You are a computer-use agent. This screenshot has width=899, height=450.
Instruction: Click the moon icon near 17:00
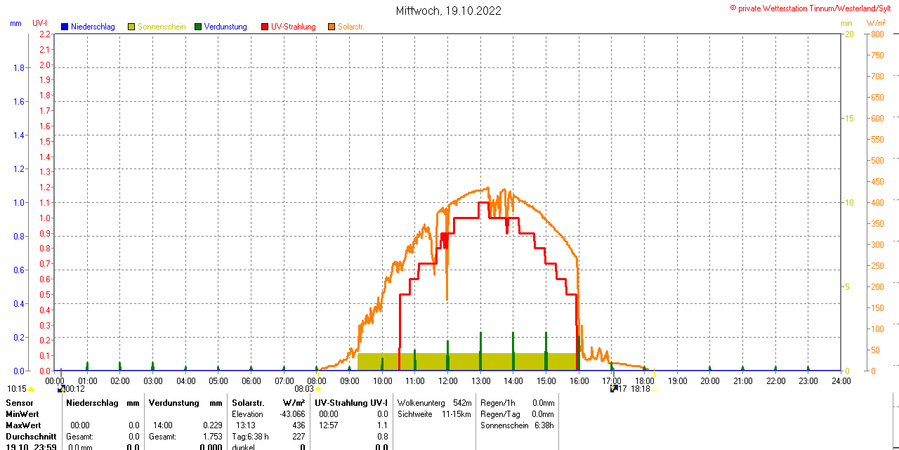613,388
